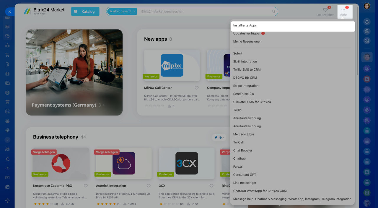Open the MiPBX app thumbnail
The width and height of the screenshot is (378, 208).
(x=172, y=65)
